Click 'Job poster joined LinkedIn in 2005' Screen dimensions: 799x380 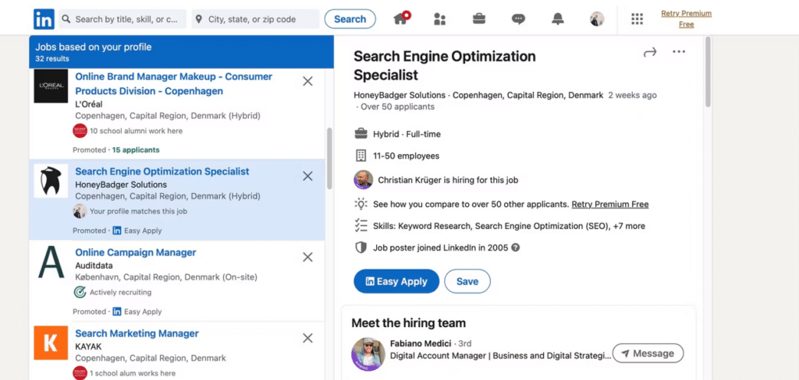point(441,248)
